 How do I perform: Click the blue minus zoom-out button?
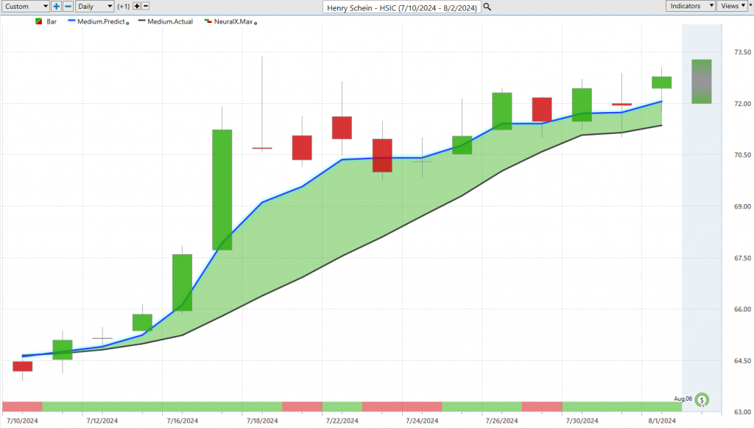[x=68, y=6]
